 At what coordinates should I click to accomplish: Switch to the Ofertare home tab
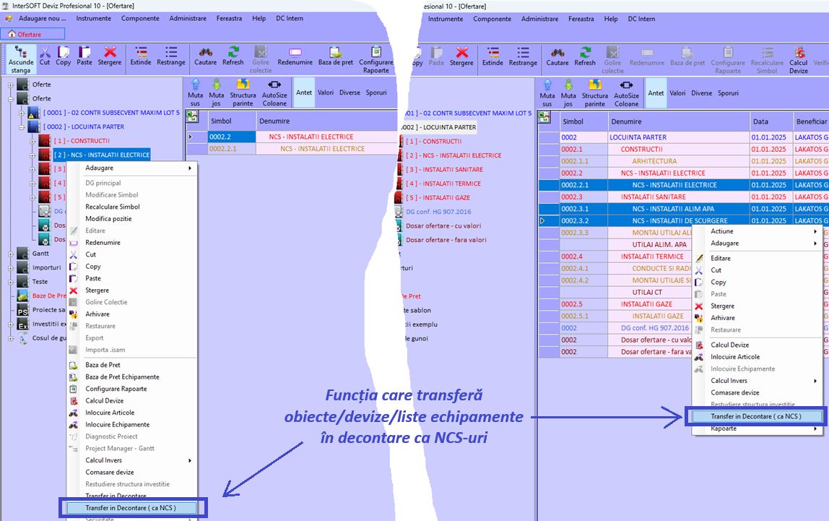29,34
